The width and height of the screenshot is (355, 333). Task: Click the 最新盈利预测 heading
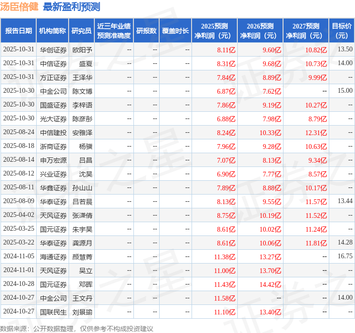71,7
